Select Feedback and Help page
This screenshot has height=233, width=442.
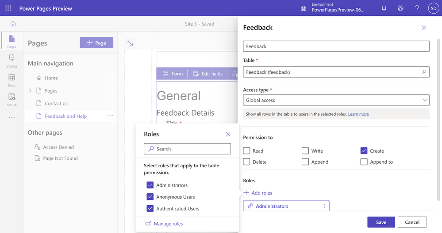65,116
